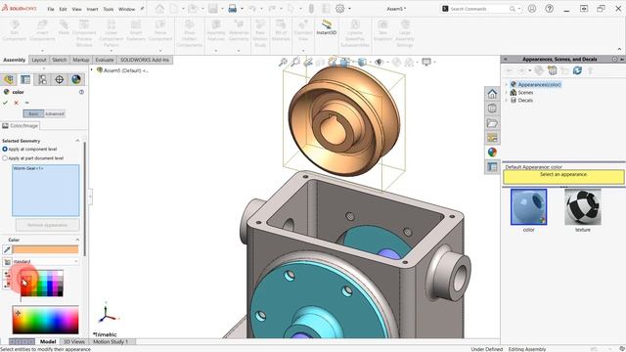Switch to the Evaluate ribbon tab

(105, 60)
